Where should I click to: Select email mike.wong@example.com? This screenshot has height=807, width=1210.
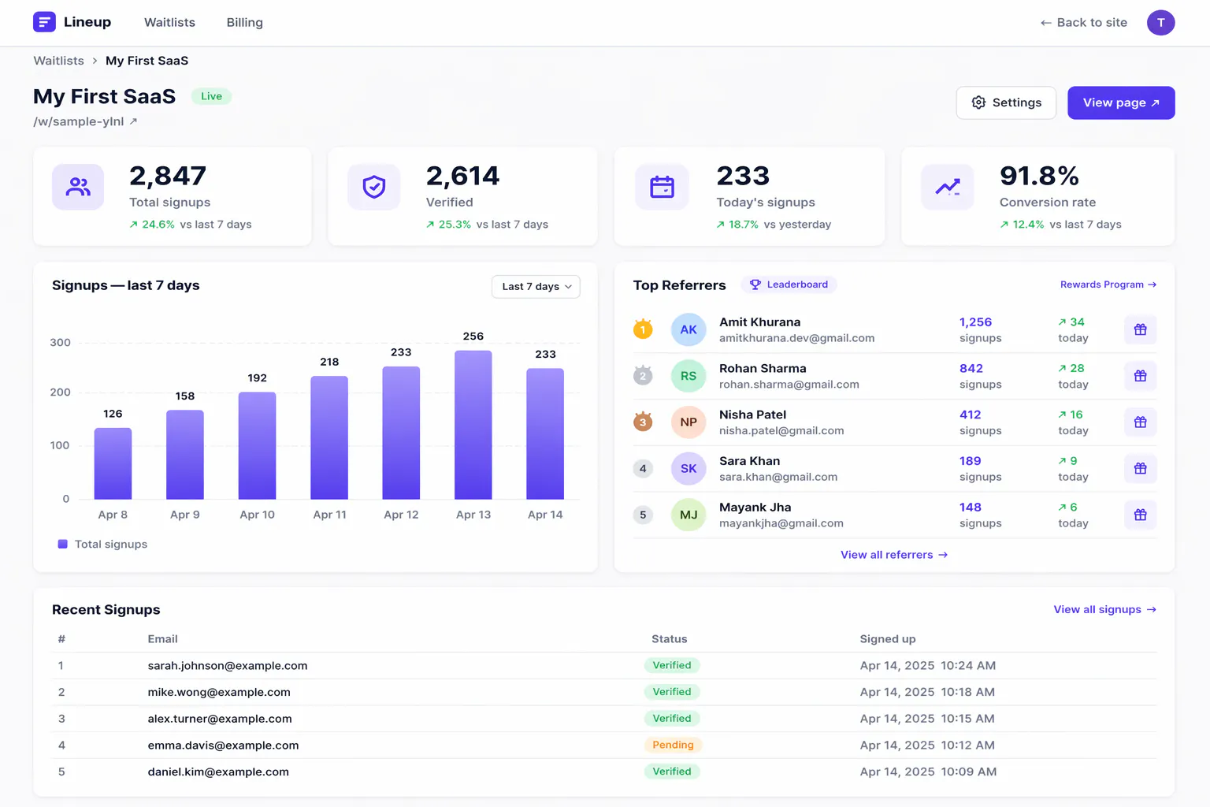(x=219, y=693)
